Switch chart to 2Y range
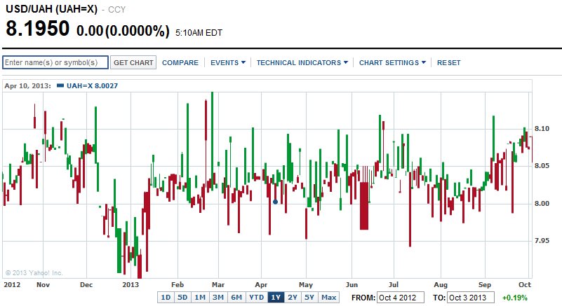 click(x=293, y=298)
